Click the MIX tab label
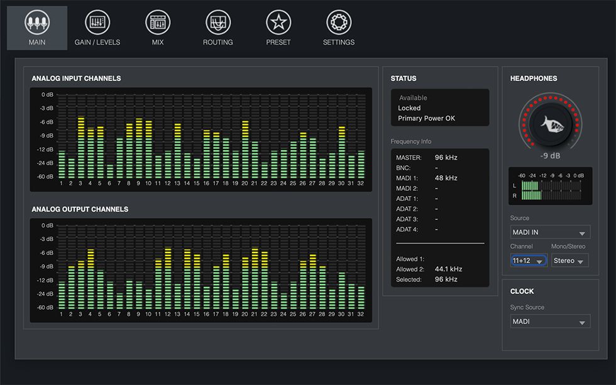The image size is (616, 385). tap(158, 42)
